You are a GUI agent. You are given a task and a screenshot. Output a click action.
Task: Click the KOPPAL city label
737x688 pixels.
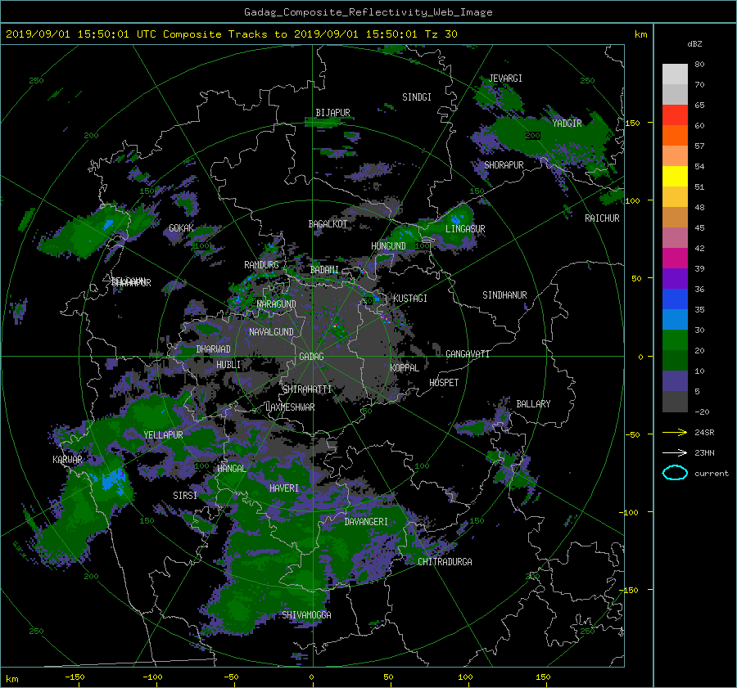click(x=405, y=368)
